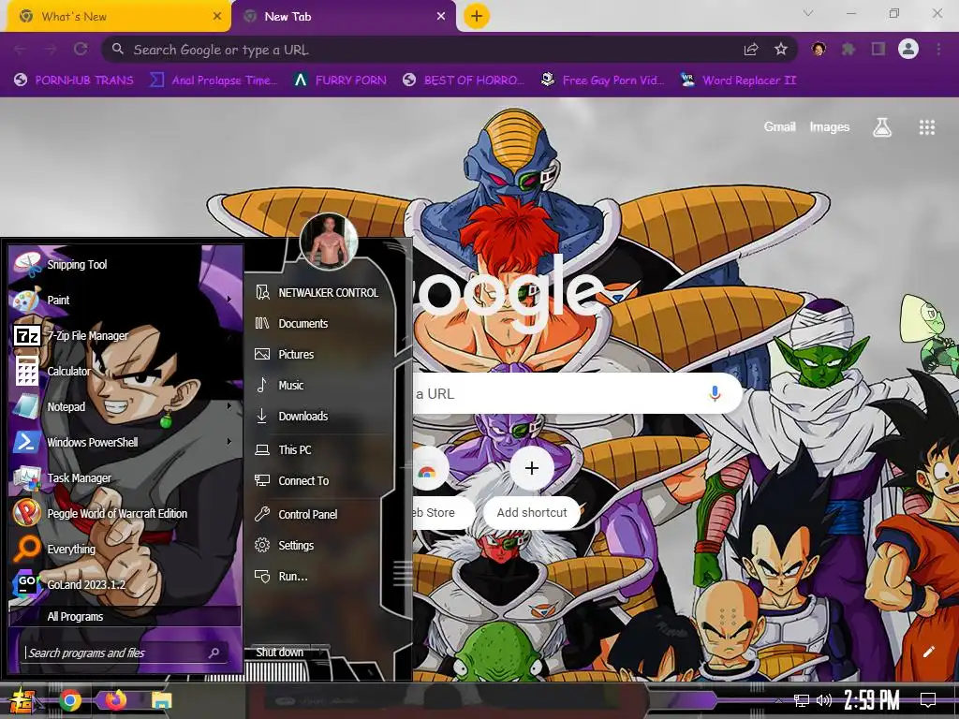This screenshot has height=719, width=959.
Task: Share this page icon in address bar
Action: (x=751, y=50)
